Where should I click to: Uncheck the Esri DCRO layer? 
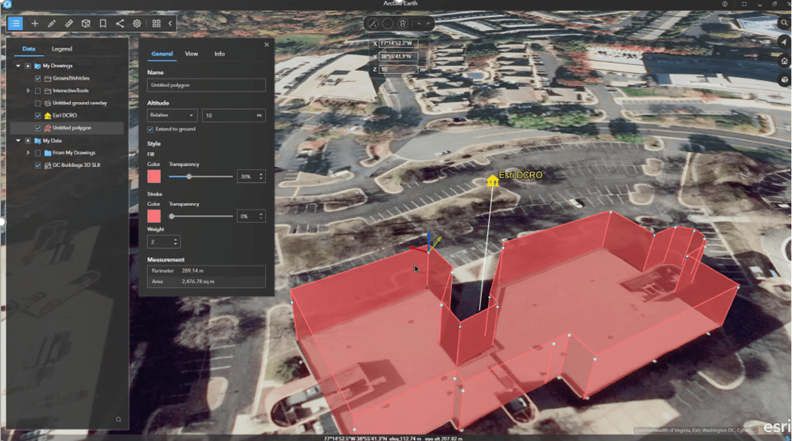tap(38, 116)
